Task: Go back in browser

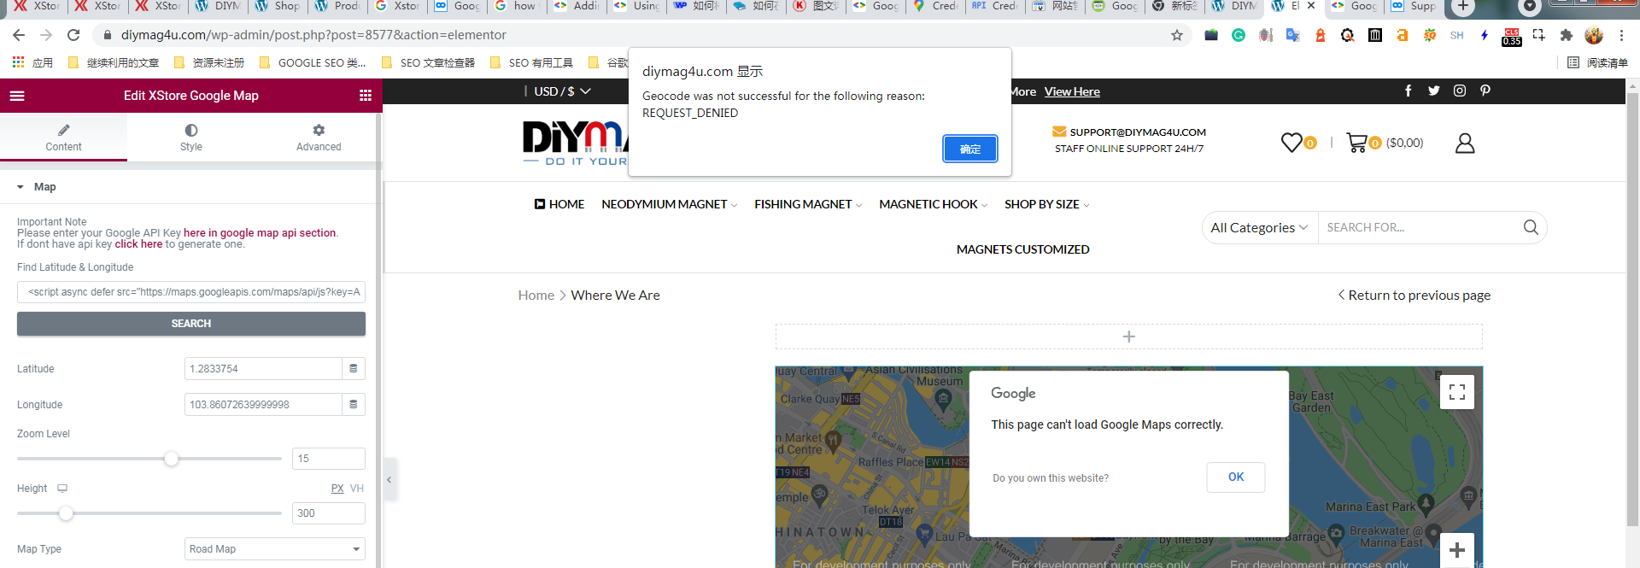Action: coord(19,35)
